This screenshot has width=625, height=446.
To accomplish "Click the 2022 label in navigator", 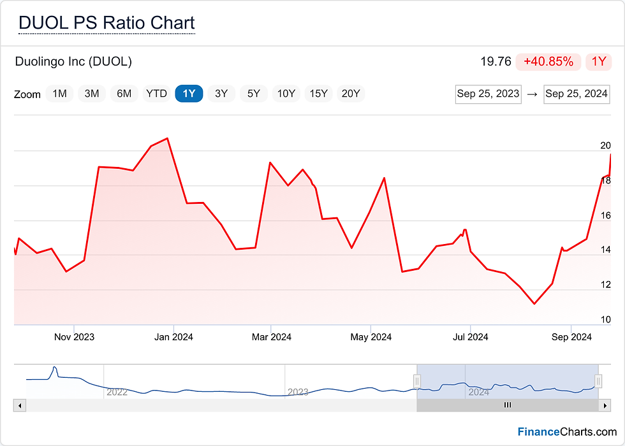I will pyautogui.click(x=117, y=392).
